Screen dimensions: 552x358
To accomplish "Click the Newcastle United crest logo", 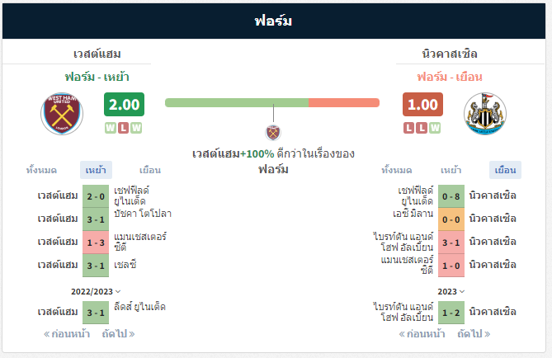I will point(485,114).
